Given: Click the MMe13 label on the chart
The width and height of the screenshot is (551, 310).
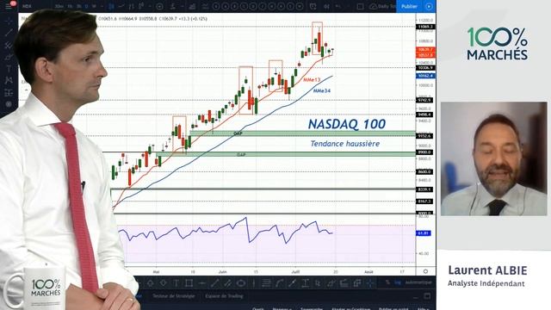Looking at the screenshot, I should click(x=312, y=80).
